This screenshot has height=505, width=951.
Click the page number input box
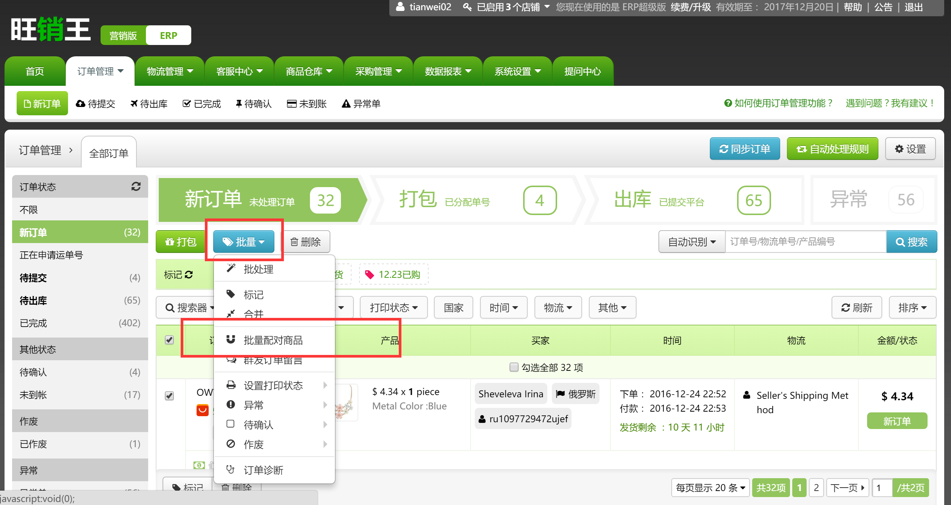click(x=883, y=488)
